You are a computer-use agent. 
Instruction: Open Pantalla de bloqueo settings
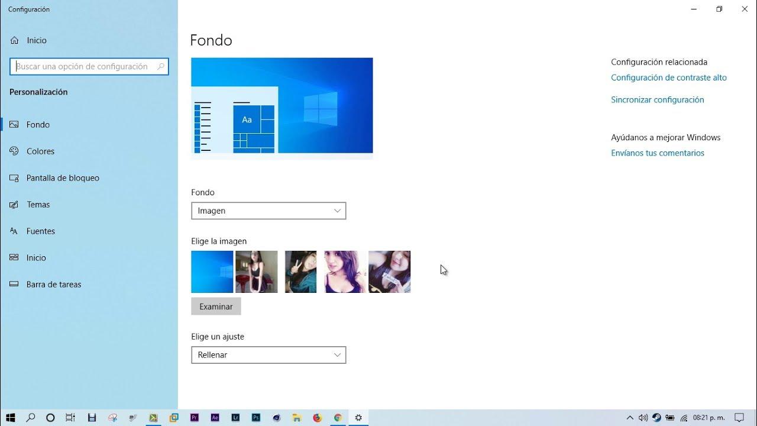click(x=63, y=178)
